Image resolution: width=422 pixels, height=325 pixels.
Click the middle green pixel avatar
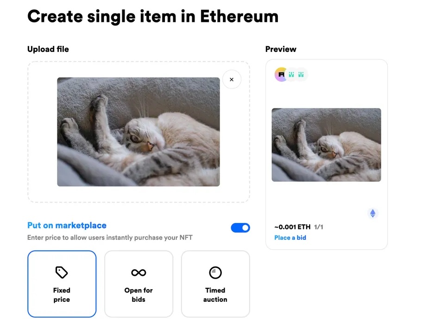tap(292, 74)
